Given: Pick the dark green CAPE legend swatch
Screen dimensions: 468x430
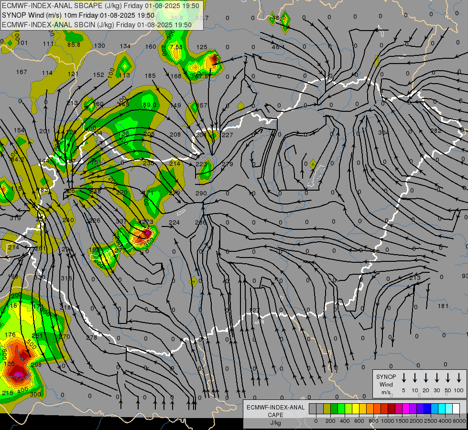Looking at the screenshot, I should click(x=334, y=409).
